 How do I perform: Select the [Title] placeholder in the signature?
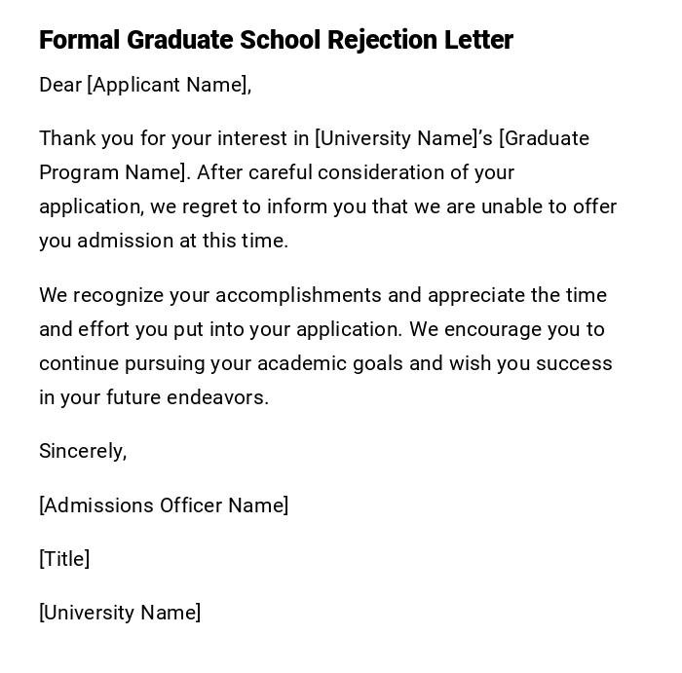pos(64,559)
